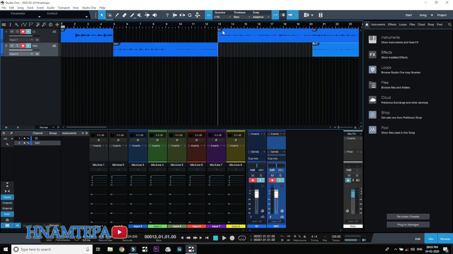Click the DI channel volume fader
This screenshot has width=453, height=254.
pyautogui.click(x=257, y=194)
